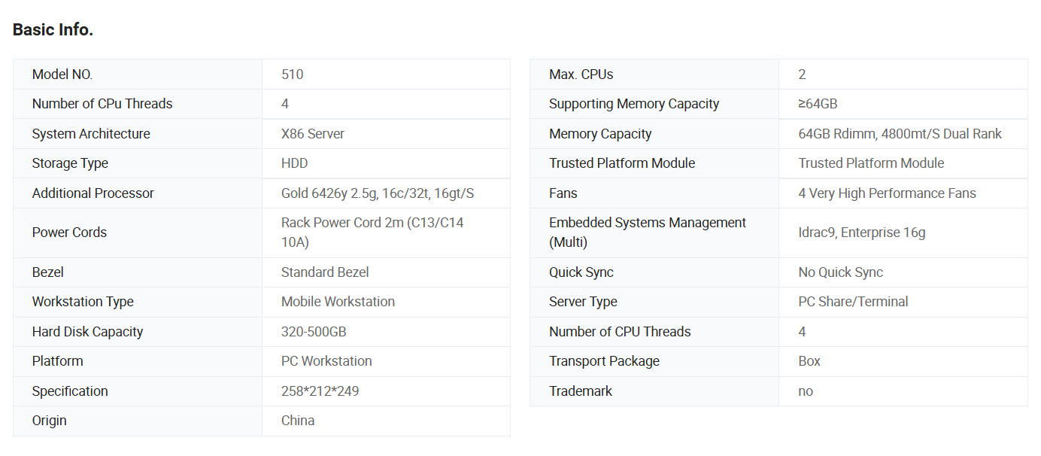Click the Max. CPUs label
Viewport: 1041px width, 456px height.
tap(581, 74)
